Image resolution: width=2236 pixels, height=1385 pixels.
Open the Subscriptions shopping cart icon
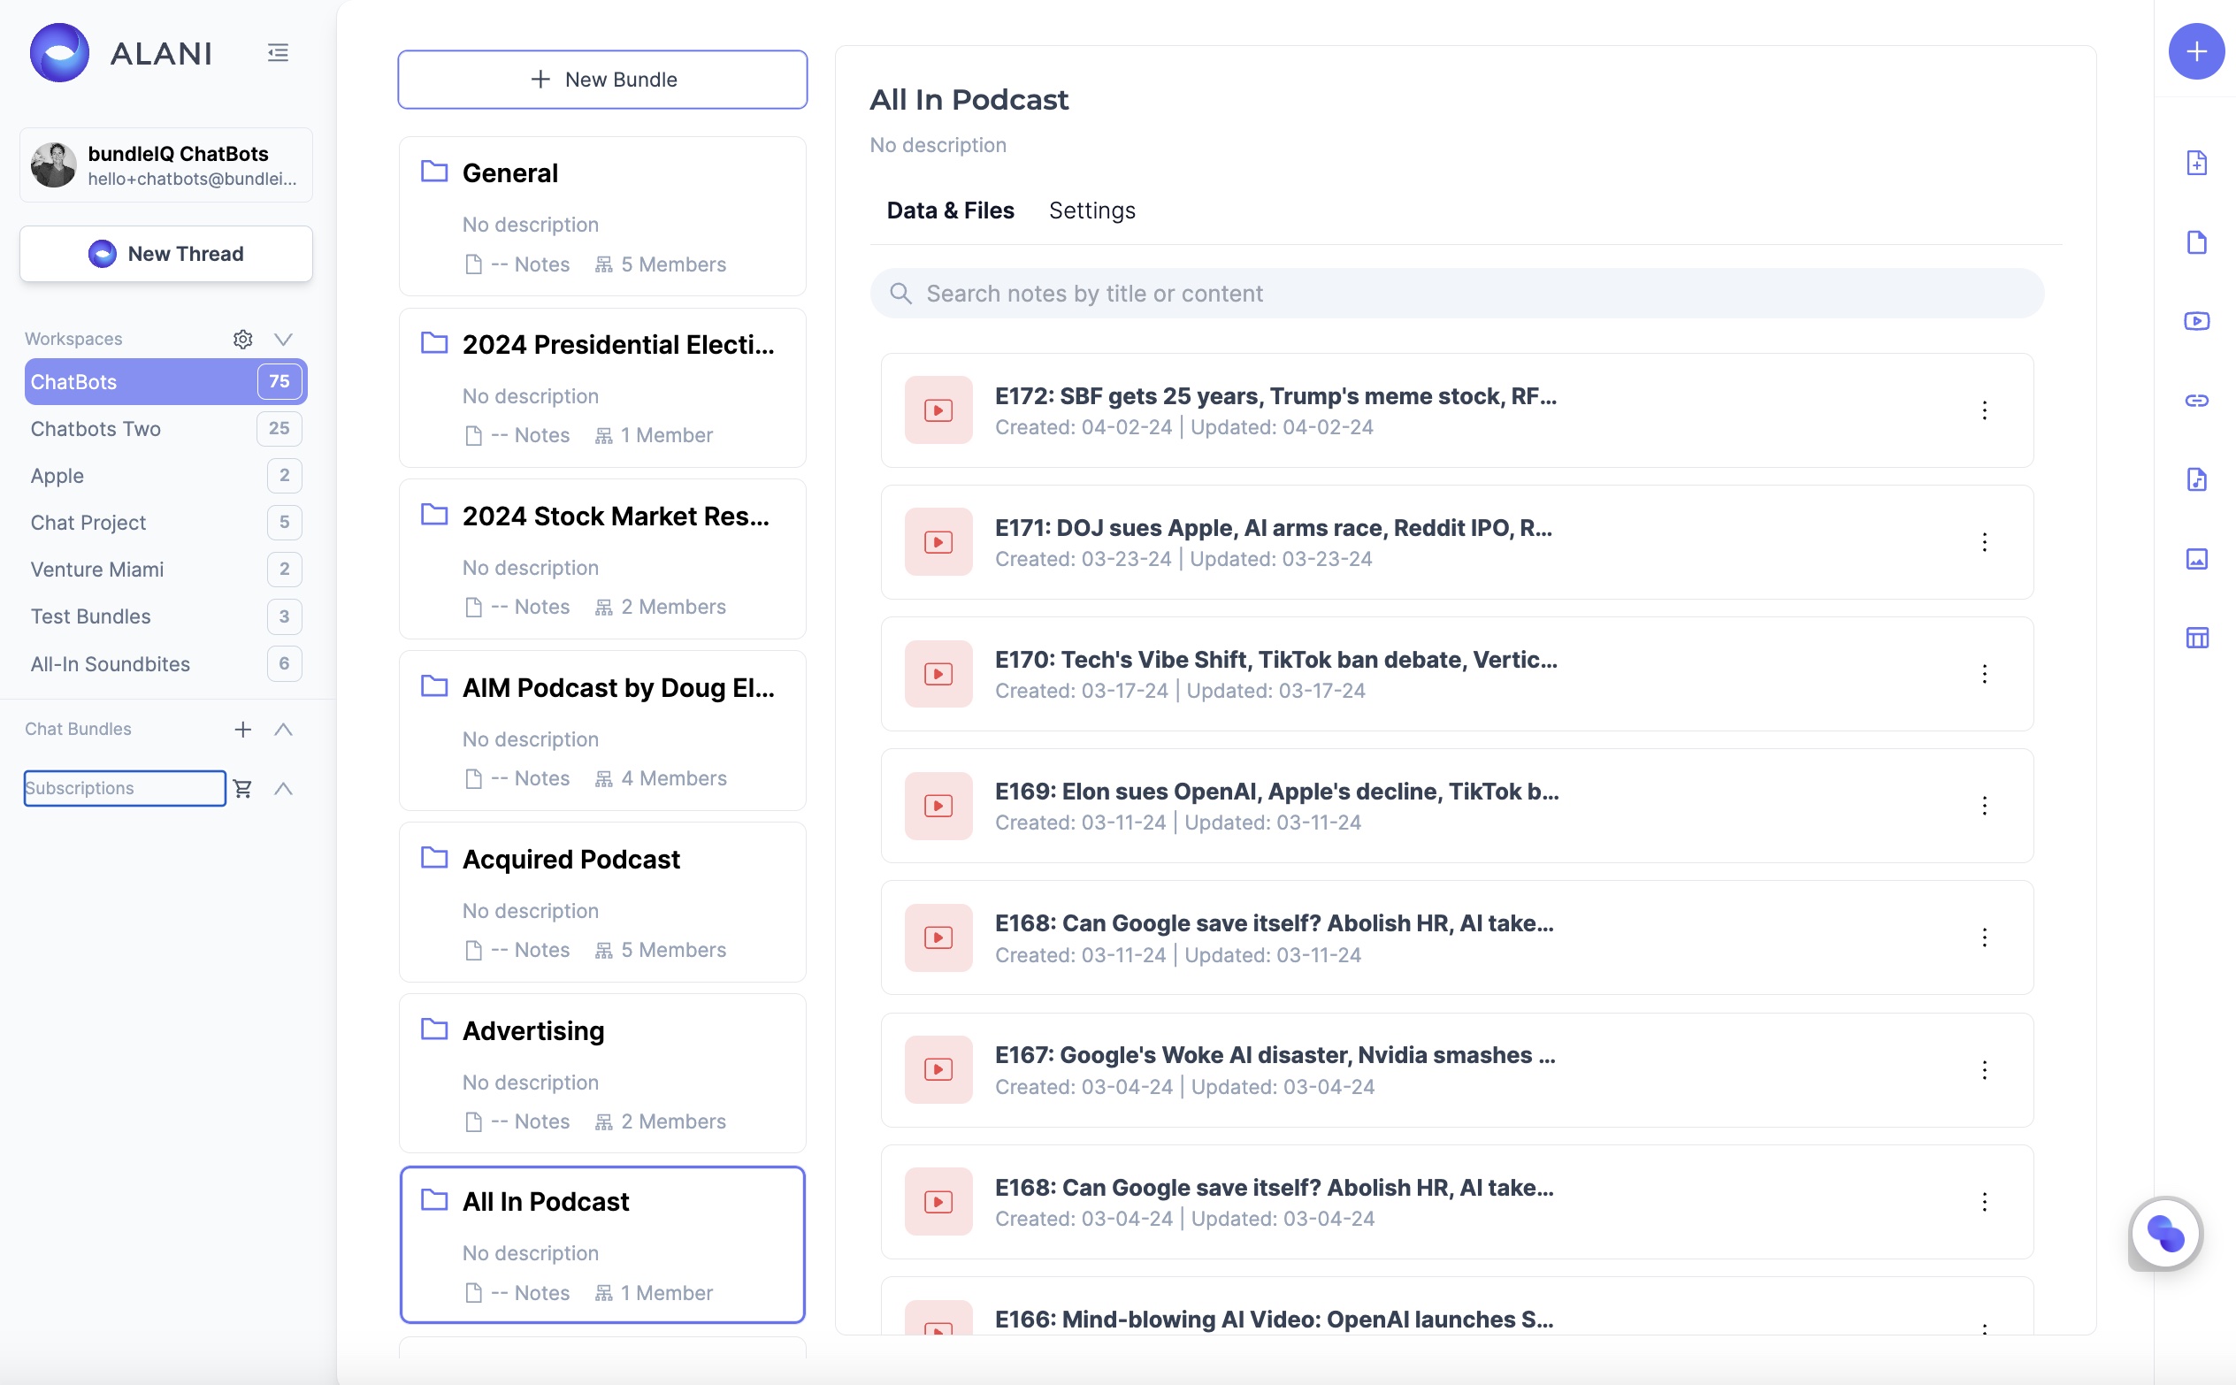pos(242,789)
